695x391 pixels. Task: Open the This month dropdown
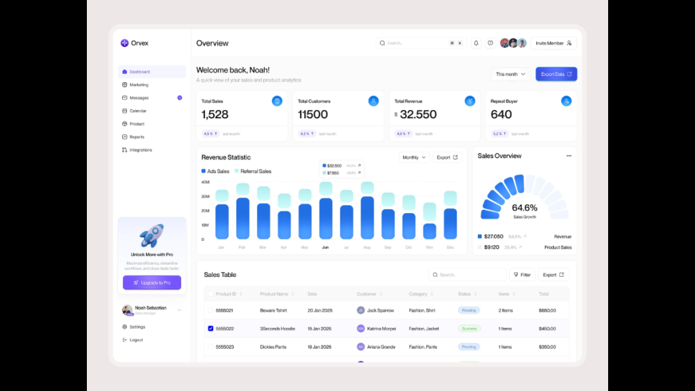pos(510,74)
